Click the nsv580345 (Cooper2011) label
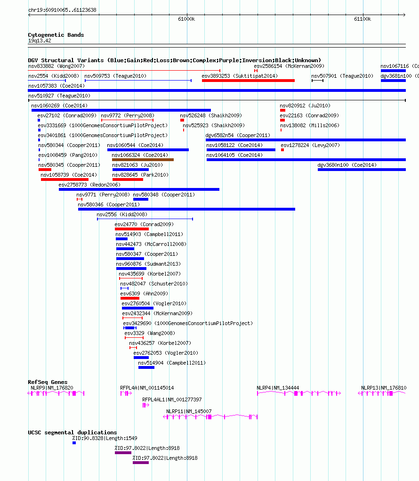The image size is (419, 481). pos(69,165)
